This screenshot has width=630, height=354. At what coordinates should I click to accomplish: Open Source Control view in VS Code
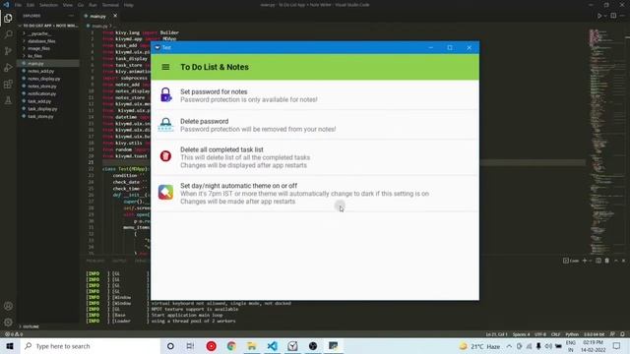click(x=8, y=51)
